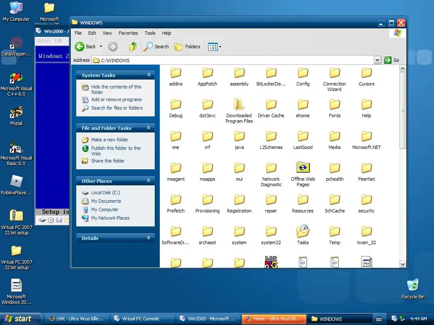434x325 pixels.
Task: Select the system32 folder
Action: click(271, 235)
